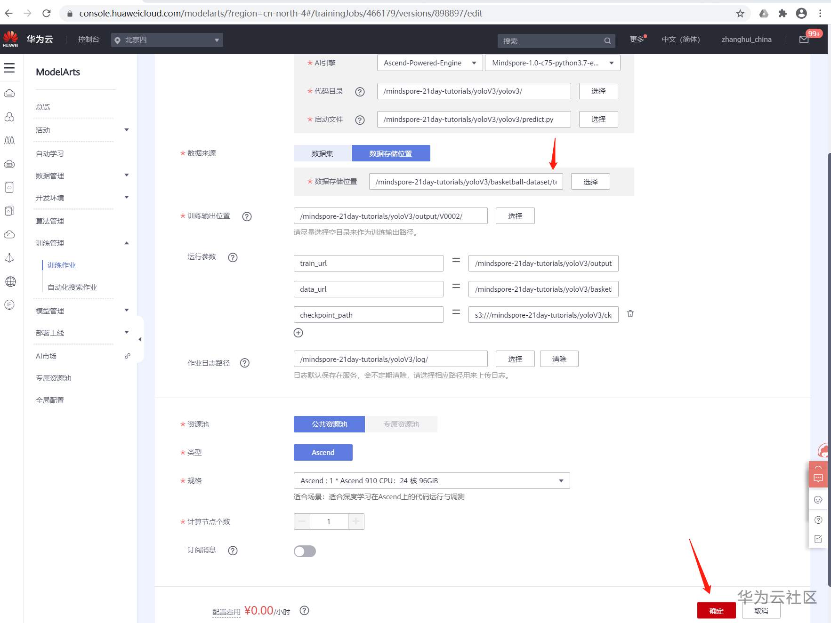
Task: Click 选择 next to 启动文件
Action: tap(598, 120)
